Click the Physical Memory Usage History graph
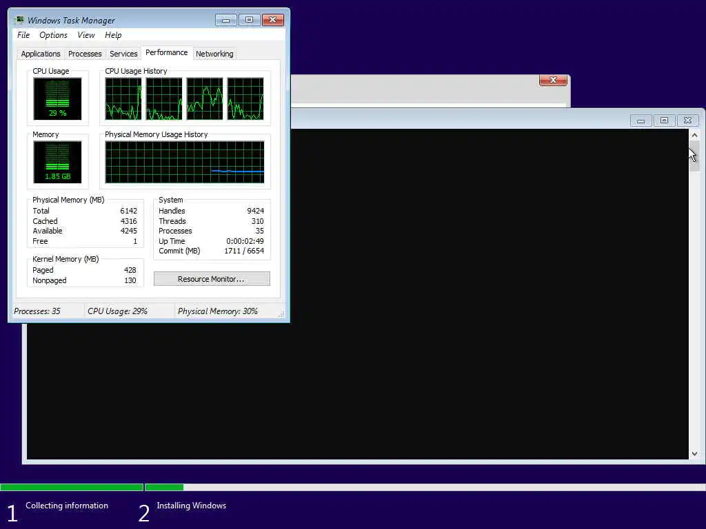Viewport: 706px width, 529px height. [x=185, y=163]
